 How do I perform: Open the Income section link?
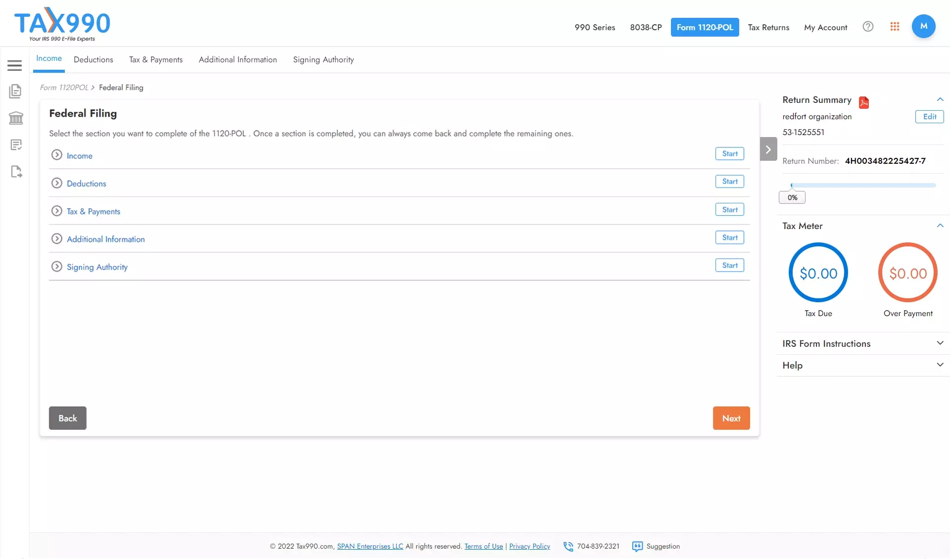pyautogui.click(x=80, y=156)
